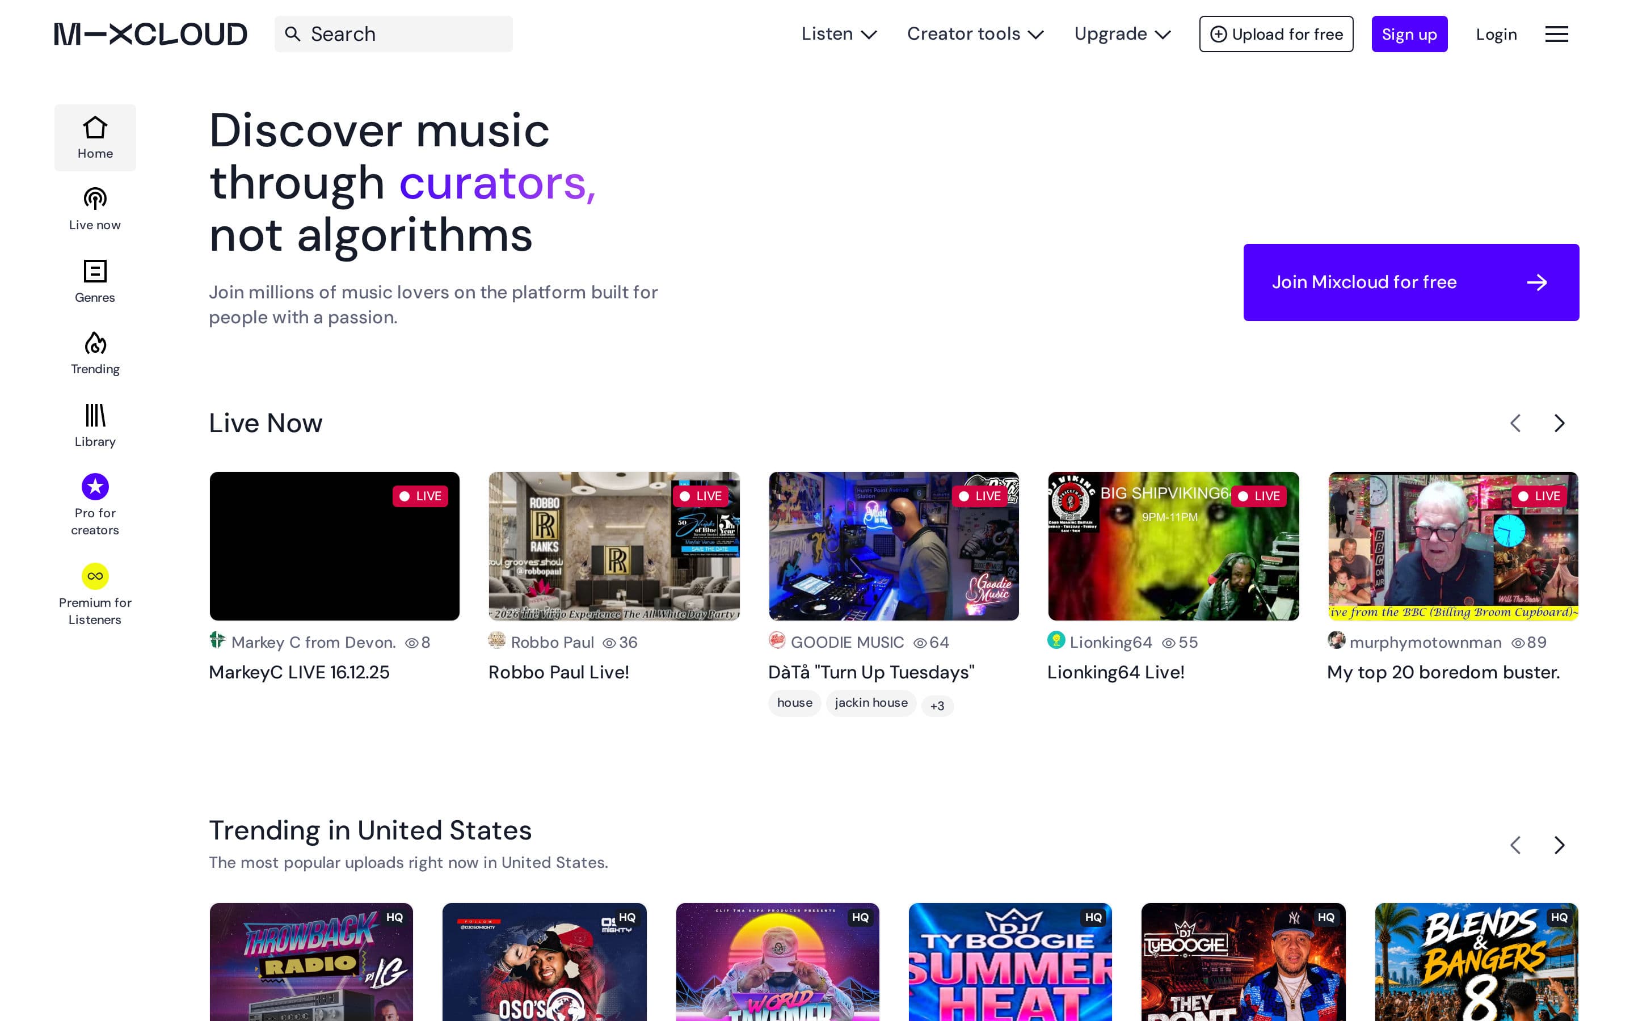Open Trending in the sidebar

point(95,353)
